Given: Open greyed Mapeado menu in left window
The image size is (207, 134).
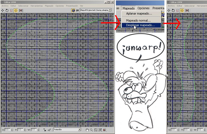Looking at the screenshot, I should 49,6.
